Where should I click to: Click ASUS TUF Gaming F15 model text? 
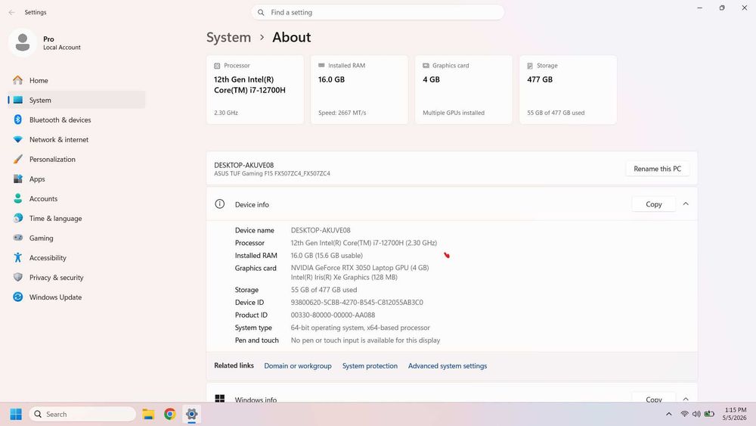point(272,174)
